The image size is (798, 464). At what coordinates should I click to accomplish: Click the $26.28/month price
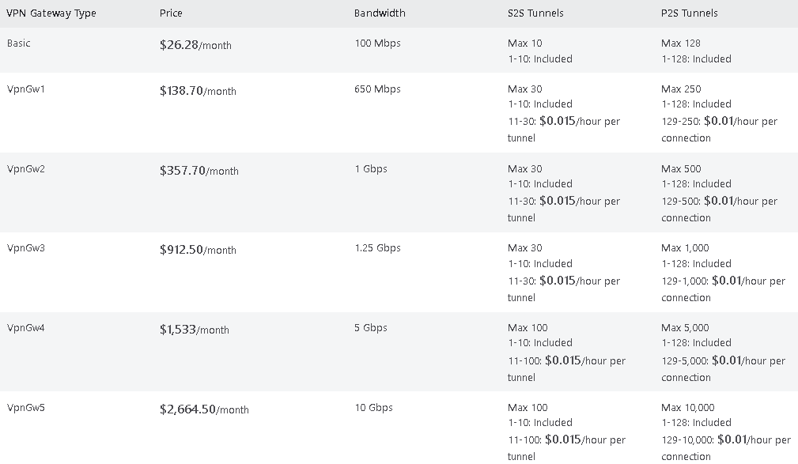tap(195, 45)
